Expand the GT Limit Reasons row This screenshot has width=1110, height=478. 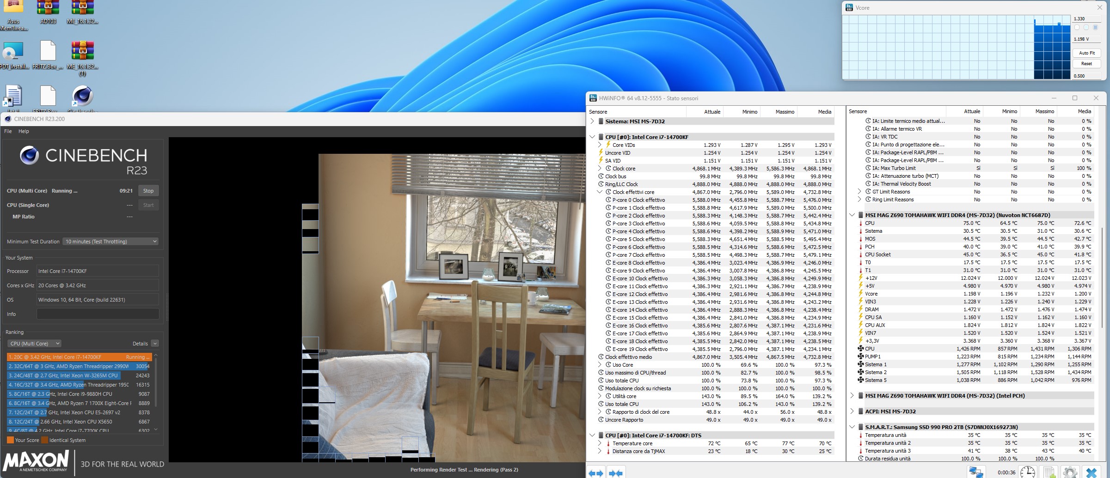pyautogui.click(x=859, y=192)
